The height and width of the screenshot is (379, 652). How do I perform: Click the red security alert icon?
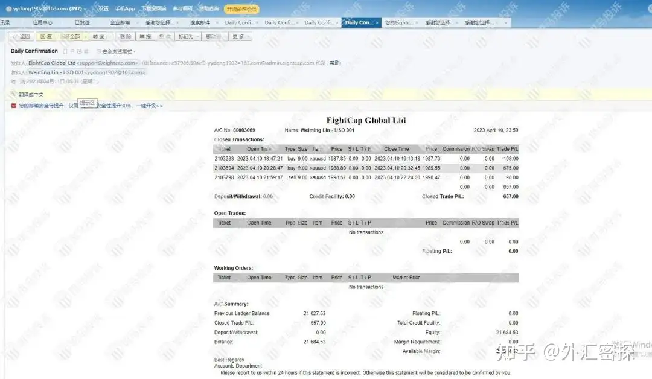(14, 106)
